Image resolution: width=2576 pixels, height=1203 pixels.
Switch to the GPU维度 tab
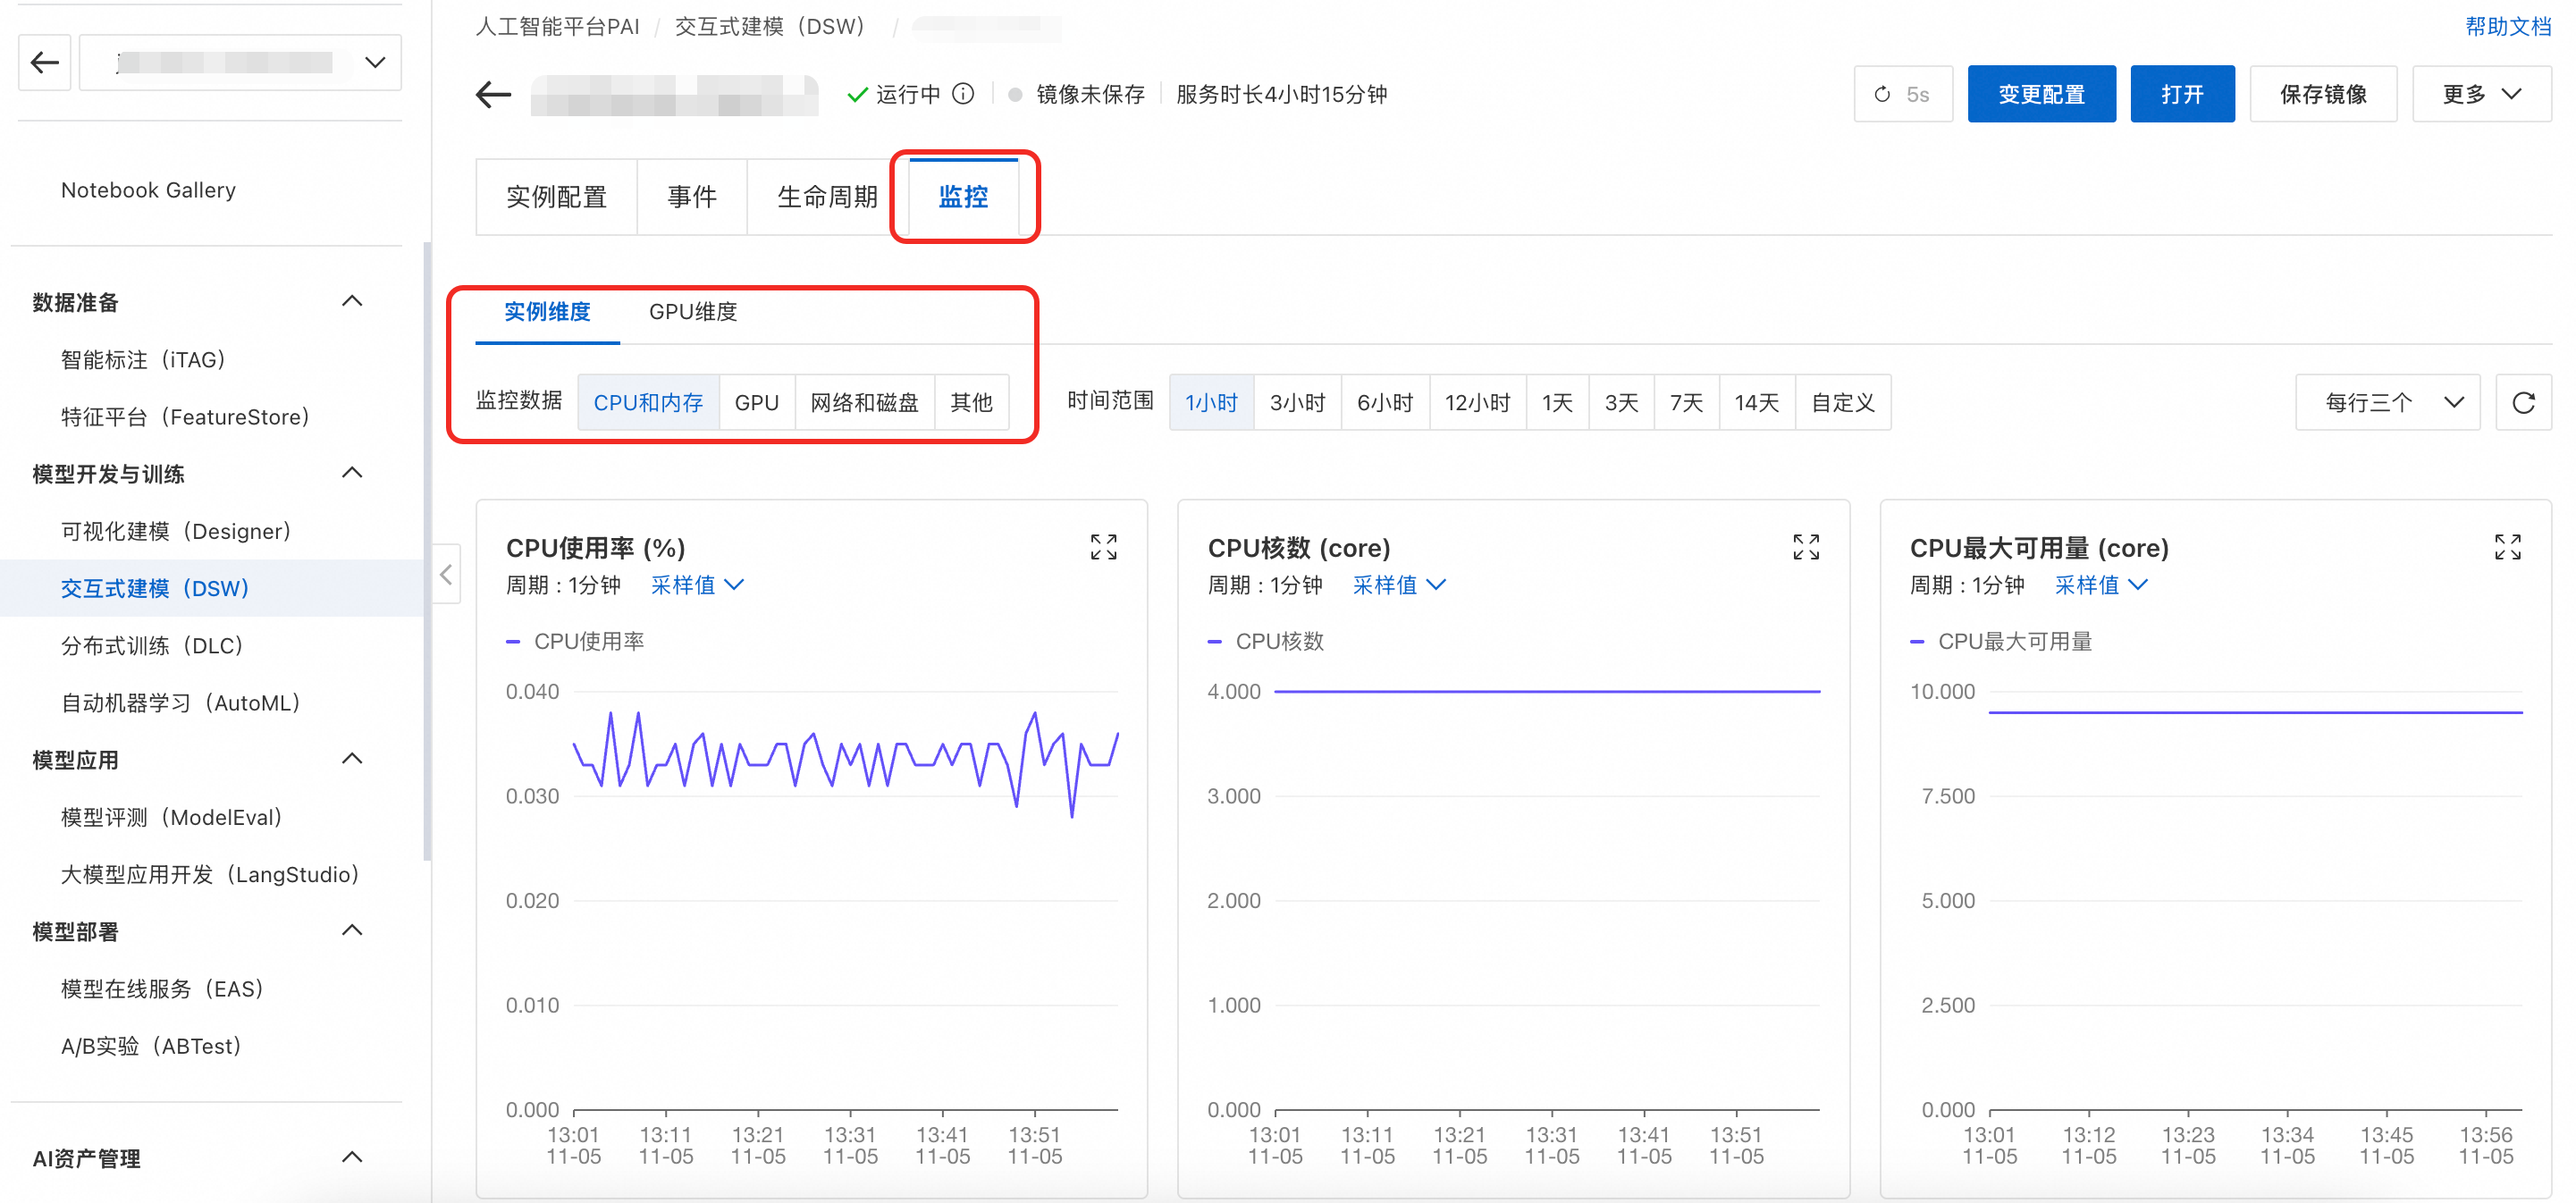tap(692, 312)
